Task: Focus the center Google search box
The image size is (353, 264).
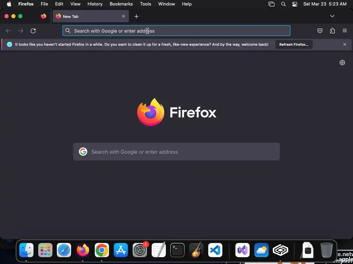Action: pos(176,152)
